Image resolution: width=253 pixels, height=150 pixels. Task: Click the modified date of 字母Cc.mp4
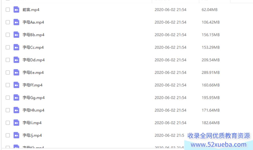[x=171, y=47]
